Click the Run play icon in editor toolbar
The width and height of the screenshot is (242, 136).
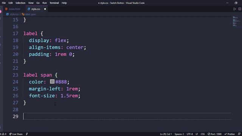234,9
